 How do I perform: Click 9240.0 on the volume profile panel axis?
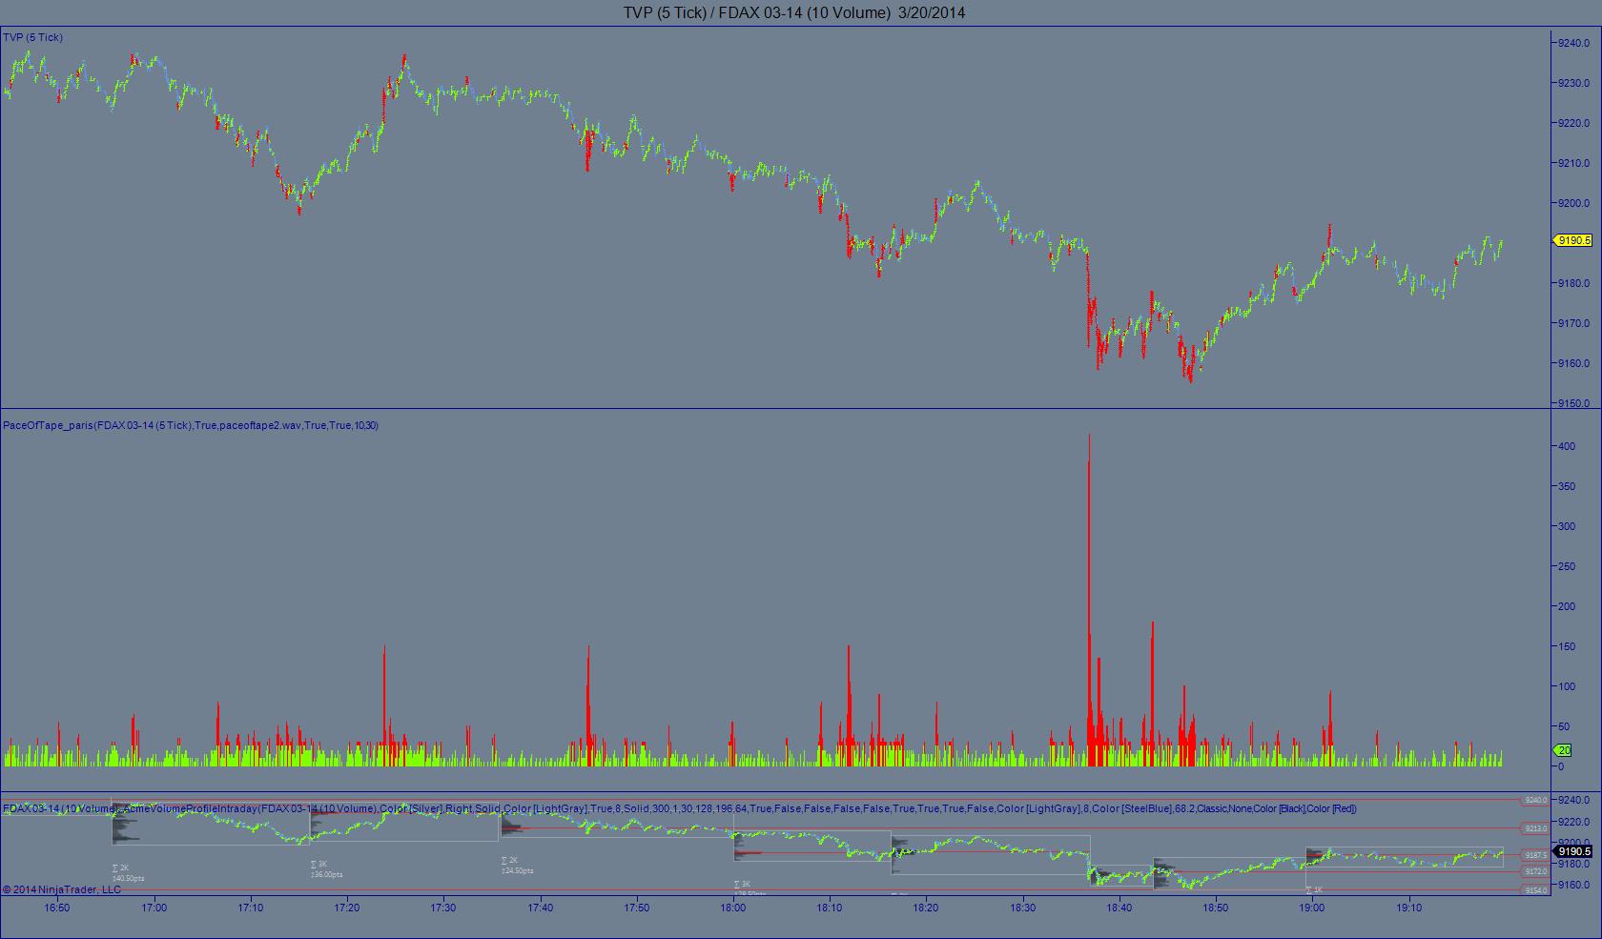[x=1573, y=800]
